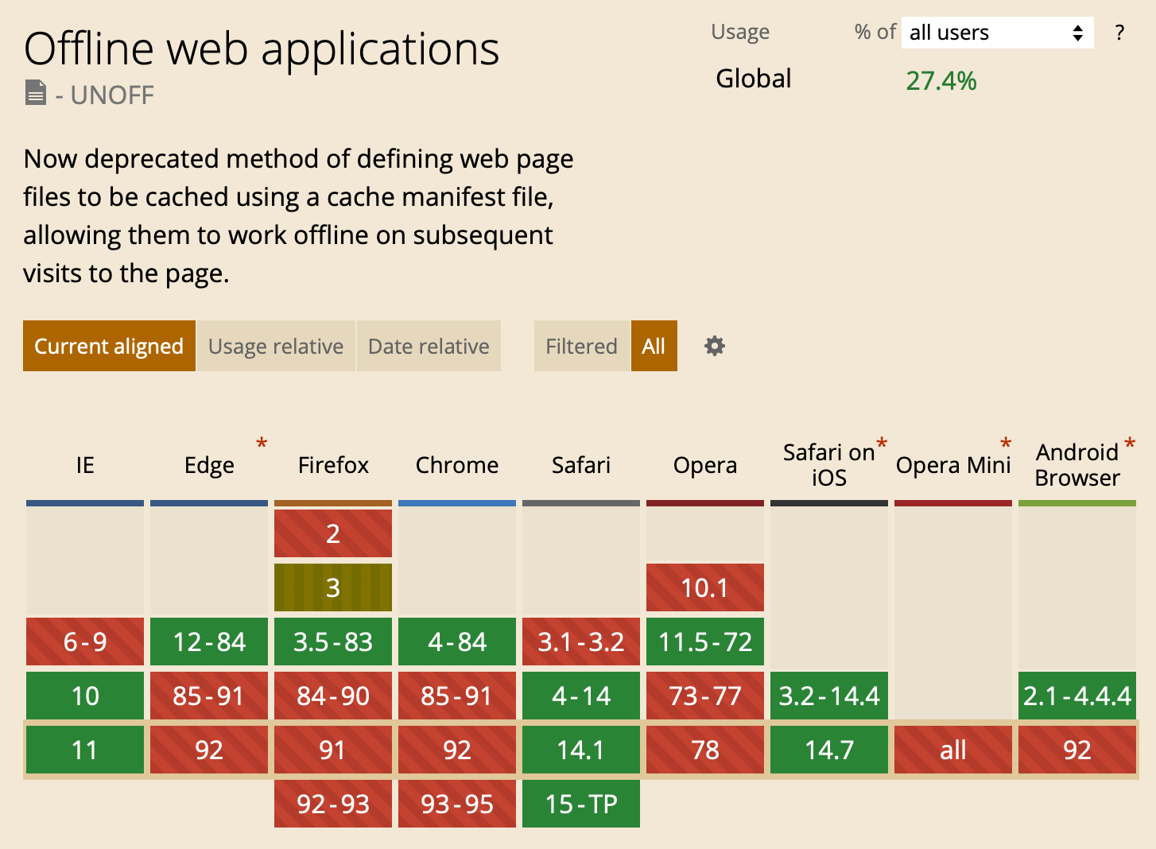Image resolution: width=1156 pixels, height=849 pixels.
Task: Select the IE 6-9 version cell
Action: coord(85,642)
